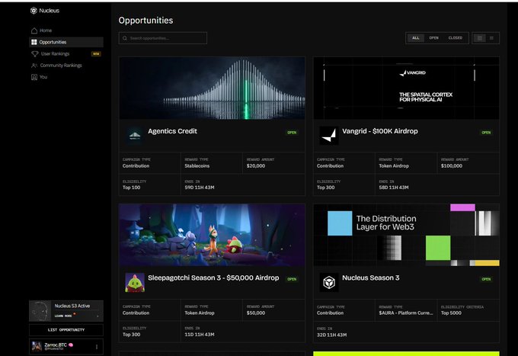This screenshot has width=518, height=356.
Task: Click the Agentics Credit logo icon
Action: [x=135, y=135]
